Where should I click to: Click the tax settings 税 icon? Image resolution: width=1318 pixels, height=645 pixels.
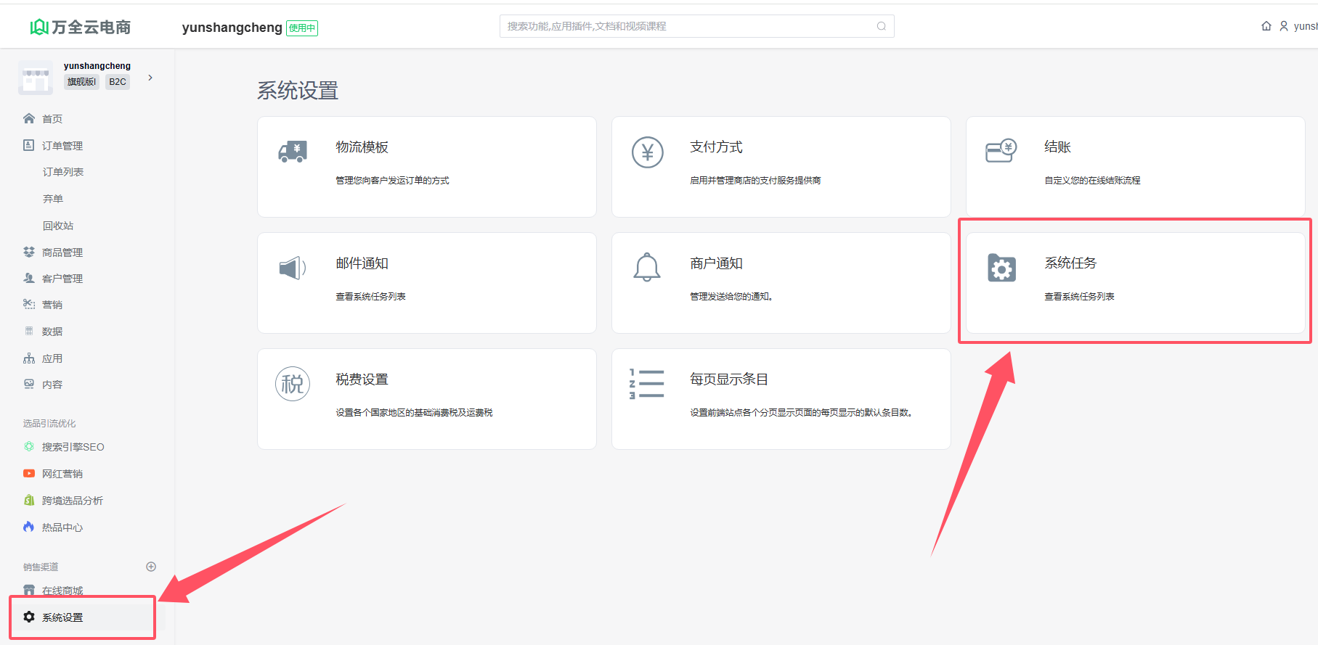pyautogui.click(x=293, y=384)
